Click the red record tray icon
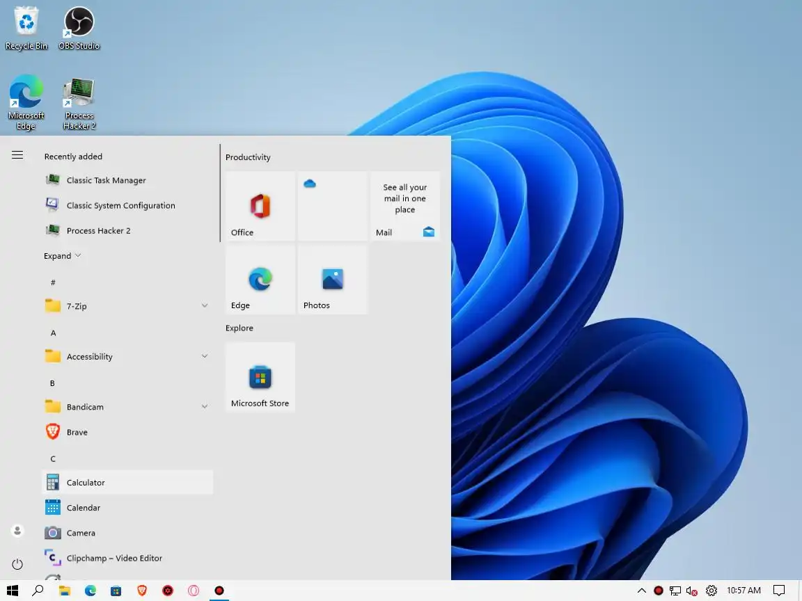Screen dimensions: 802x601 [x=659, y=591]
